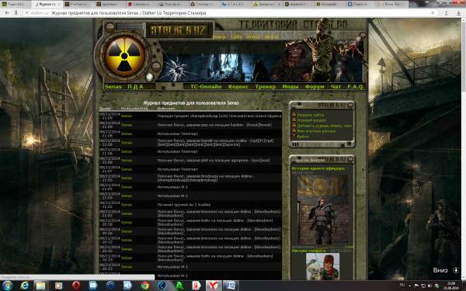The image size is (466, 291).
Task: Stop page loading with the X button
Action: pyautogui.click(x=26, y=13)
